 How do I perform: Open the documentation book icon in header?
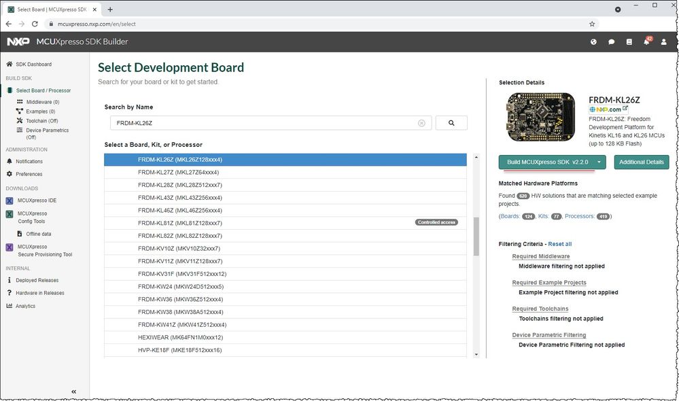click(629, 42)
